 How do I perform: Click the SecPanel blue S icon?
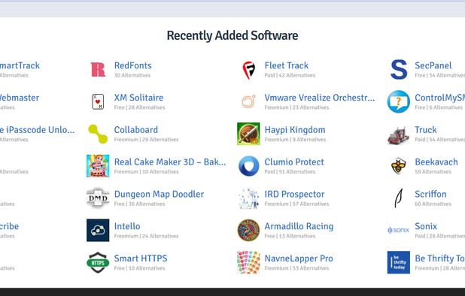tap(399, 70)
